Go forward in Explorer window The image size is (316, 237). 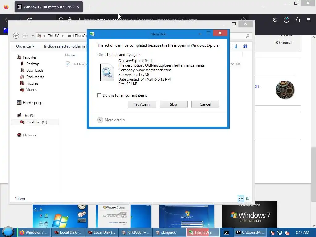[x=25, y=36]
